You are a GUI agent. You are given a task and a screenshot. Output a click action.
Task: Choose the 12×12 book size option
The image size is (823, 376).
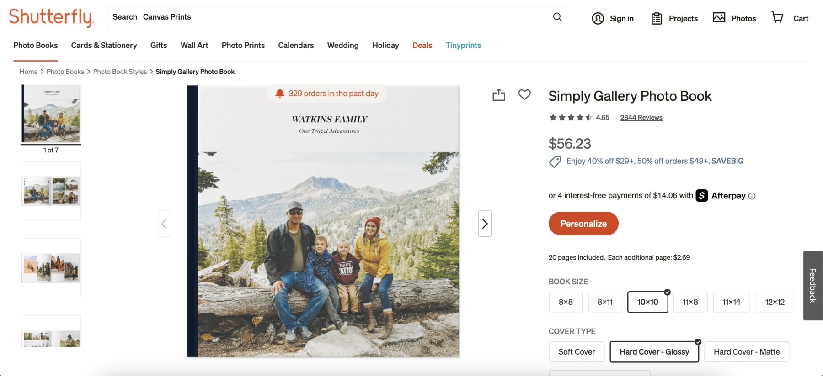775,302
